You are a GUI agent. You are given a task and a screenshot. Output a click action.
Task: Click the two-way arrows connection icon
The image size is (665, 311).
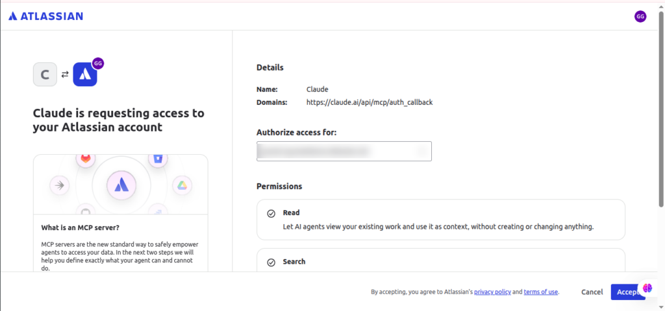[x=65, y=75]
